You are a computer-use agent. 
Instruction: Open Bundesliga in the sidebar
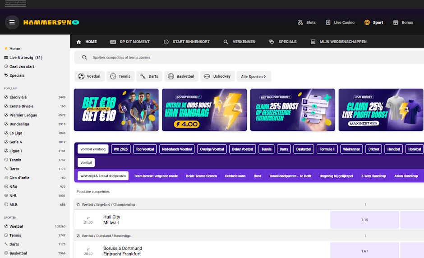35,124
